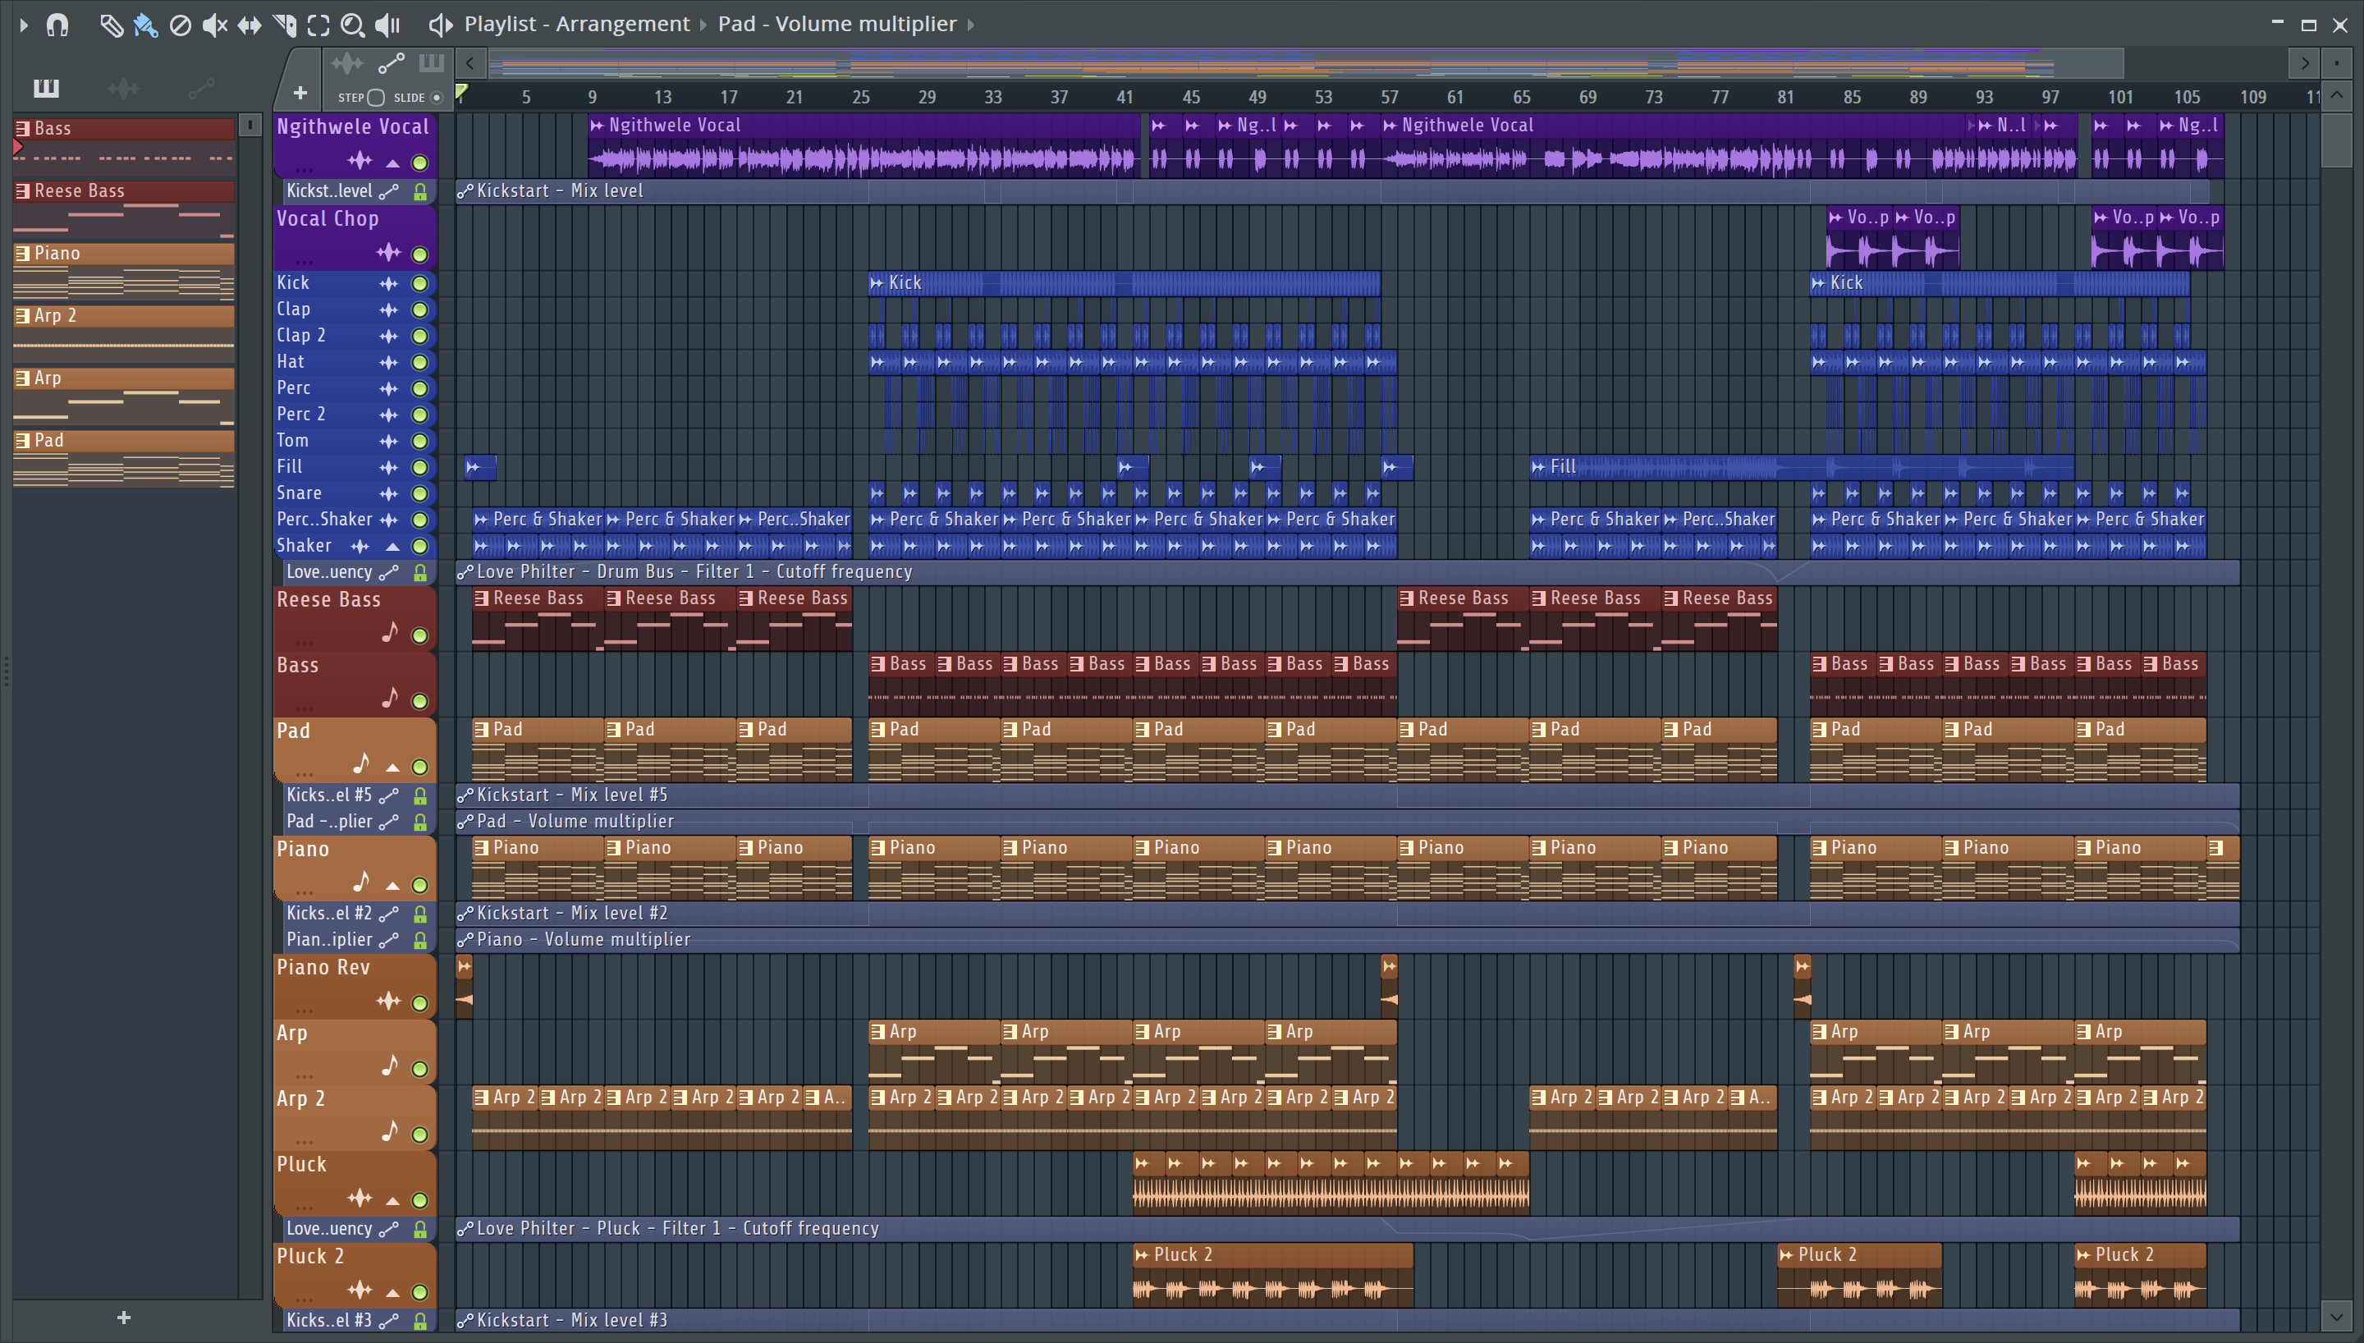
Task: Mute the Piano Rev track light
Action: (x=419, y=1002)
